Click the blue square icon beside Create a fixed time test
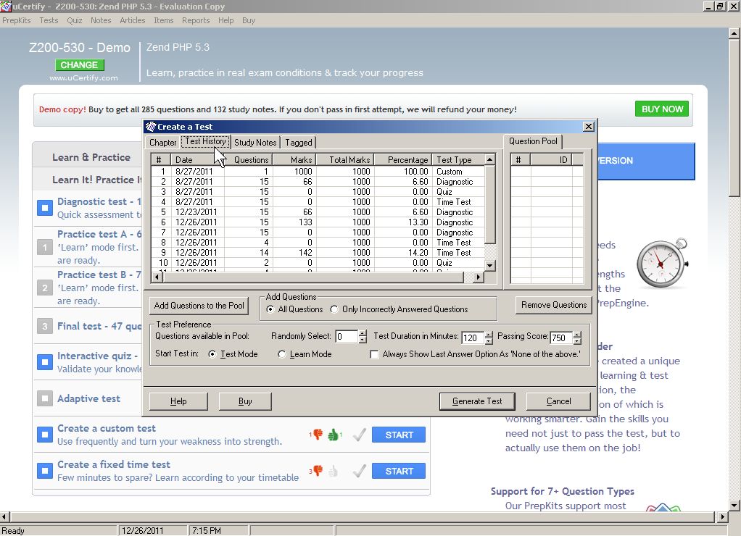This screenshot has width=741, height=536. click(45, 471)
